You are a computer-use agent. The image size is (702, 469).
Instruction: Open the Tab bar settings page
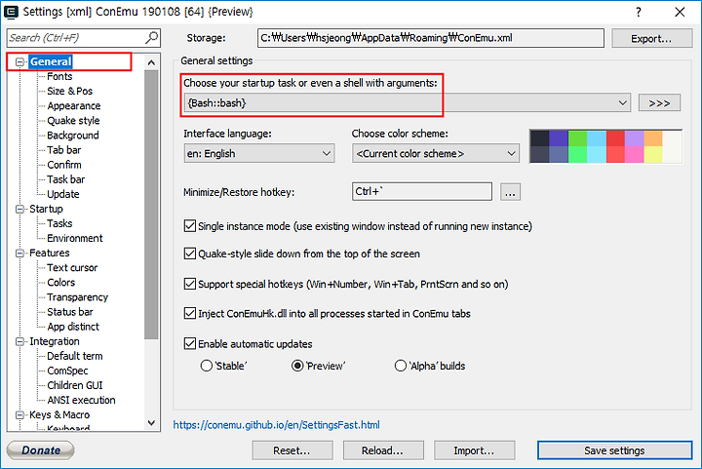64,150
